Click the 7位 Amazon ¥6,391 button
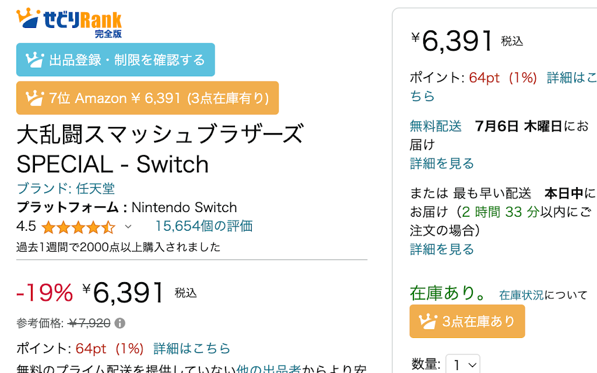The width and height of the screenshot is (597, 373). tap(148, 98)
